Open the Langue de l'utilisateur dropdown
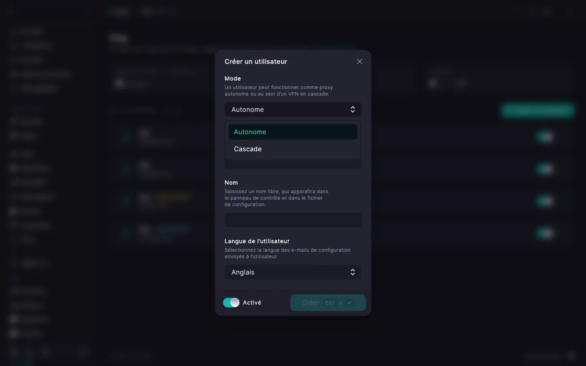The image size is (586, 366). point(293,272)
